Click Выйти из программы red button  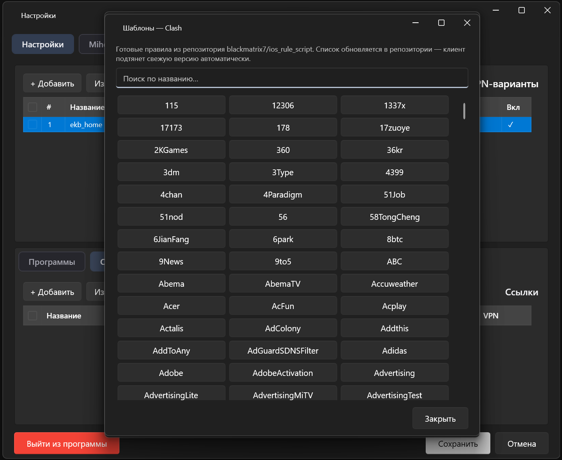click(67, 444)
